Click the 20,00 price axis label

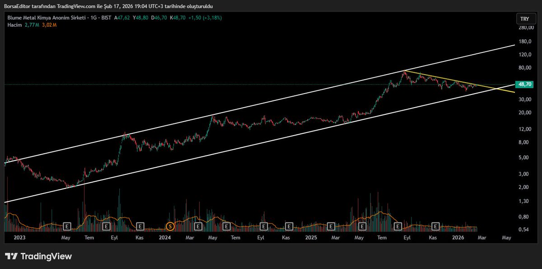525,113
